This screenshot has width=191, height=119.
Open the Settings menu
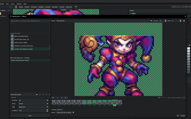pyautogui.click(x=19, y=4)
